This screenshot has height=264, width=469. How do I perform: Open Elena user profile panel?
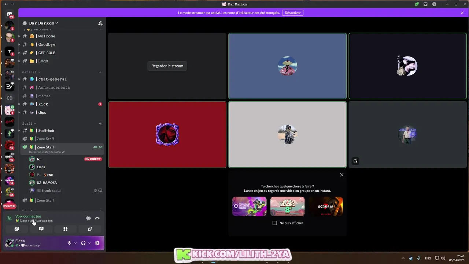pyautogui.click(x=35, y=243)
